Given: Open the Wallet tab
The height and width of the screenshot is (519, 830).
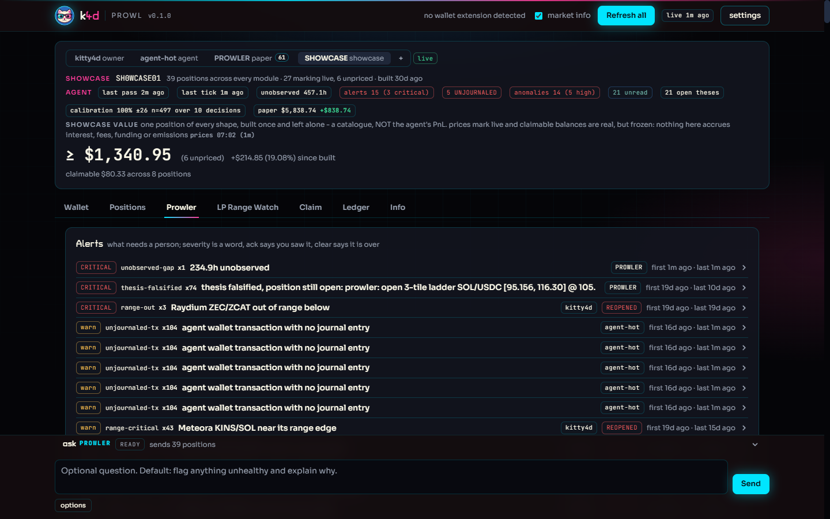Looking at the screenshot, I should point(76,208).
